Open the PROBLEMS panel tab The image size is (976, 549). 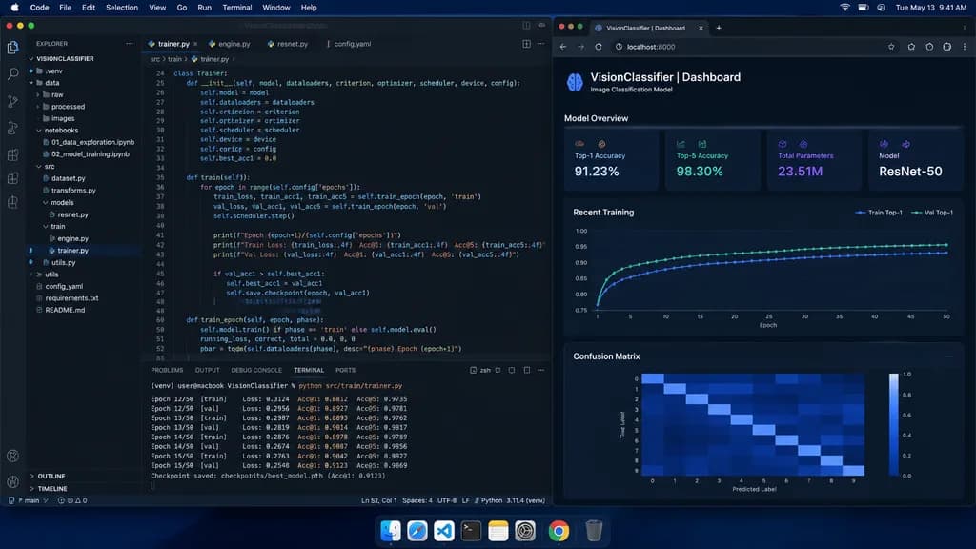click(167, 371)
